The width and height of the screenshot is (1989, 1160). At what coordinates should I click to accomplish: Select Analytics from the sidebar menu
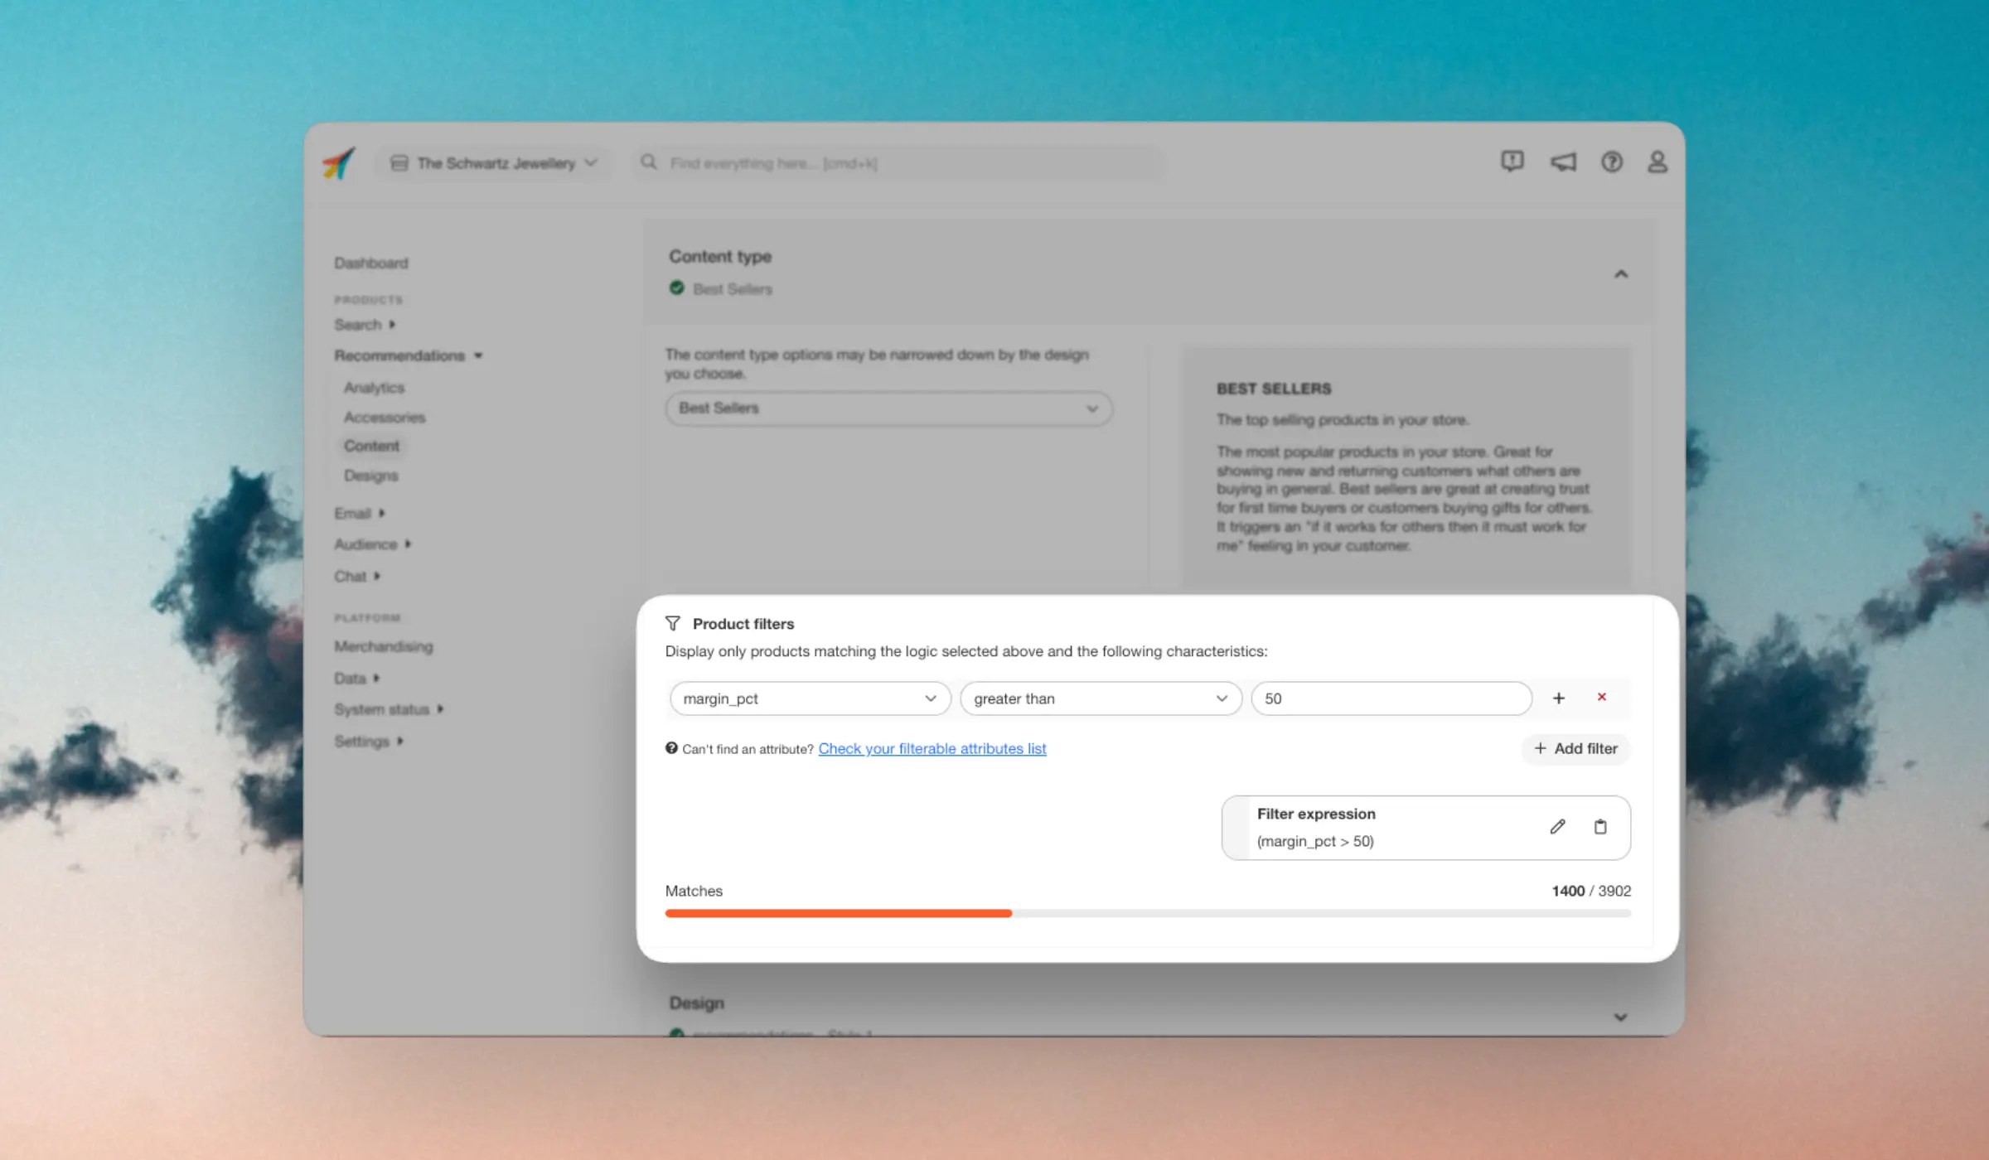pyautogui.click(x=373, y=388)
